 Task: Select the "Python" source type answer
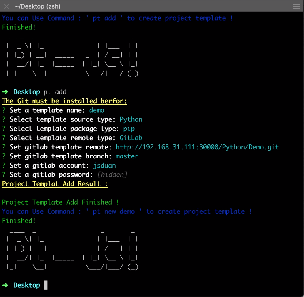click(x=131, y=119)
